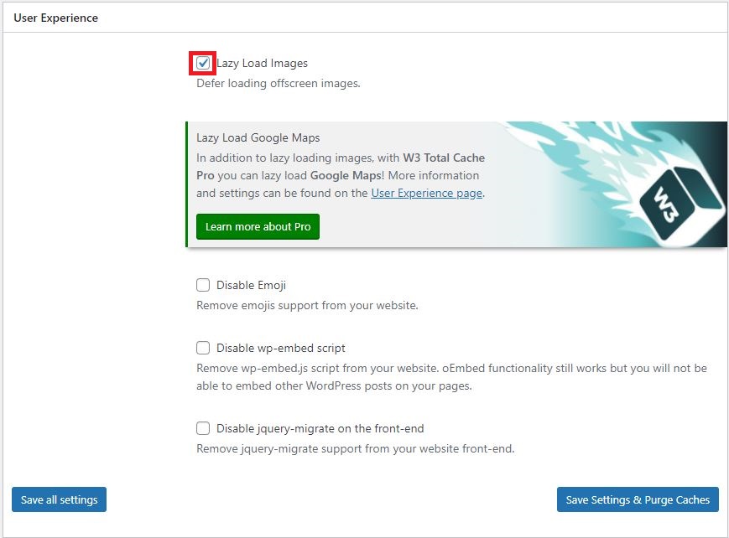The width and height of the screenshot is (729, 538).
Task: Click Save Settings & Purge Caches button
Action: [x=638, y=499]
